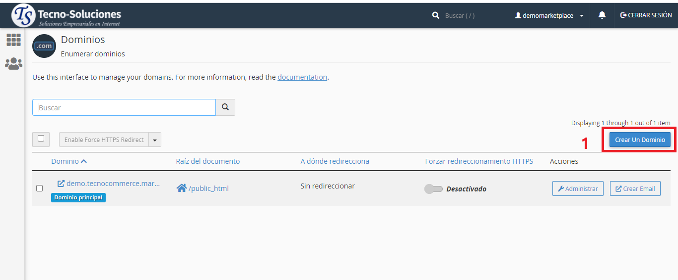
Task: Click the magnifier search button beside Buscar
Action: coord(225,107)
